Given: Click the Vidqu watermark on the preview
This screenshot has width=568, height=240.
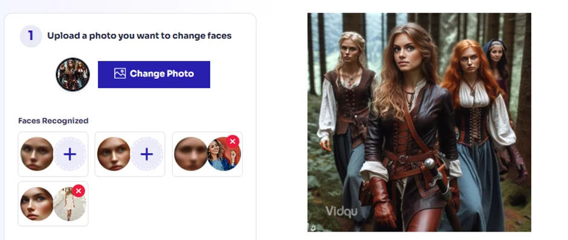Looking at the screenshot, I should pyautogui.click(x=341, y=211).
